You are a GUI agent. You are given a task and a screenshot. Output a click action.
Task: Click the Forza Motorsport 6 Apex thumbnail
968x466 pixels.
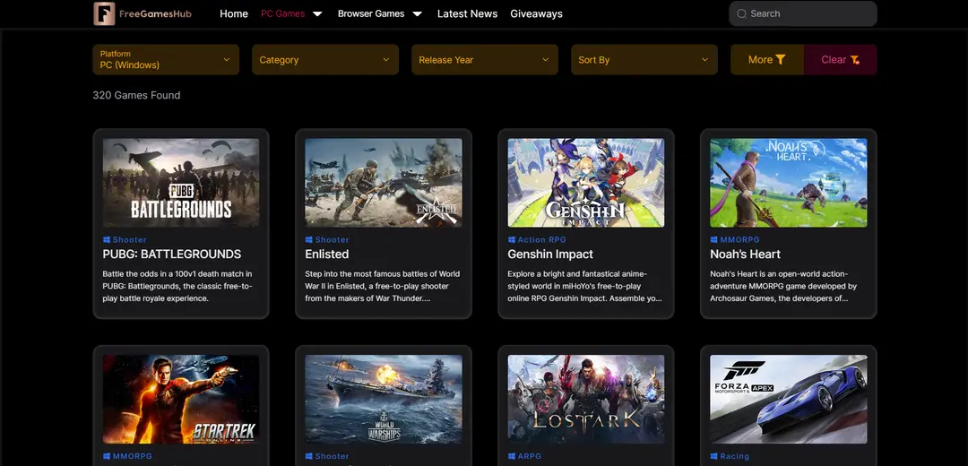789,400
